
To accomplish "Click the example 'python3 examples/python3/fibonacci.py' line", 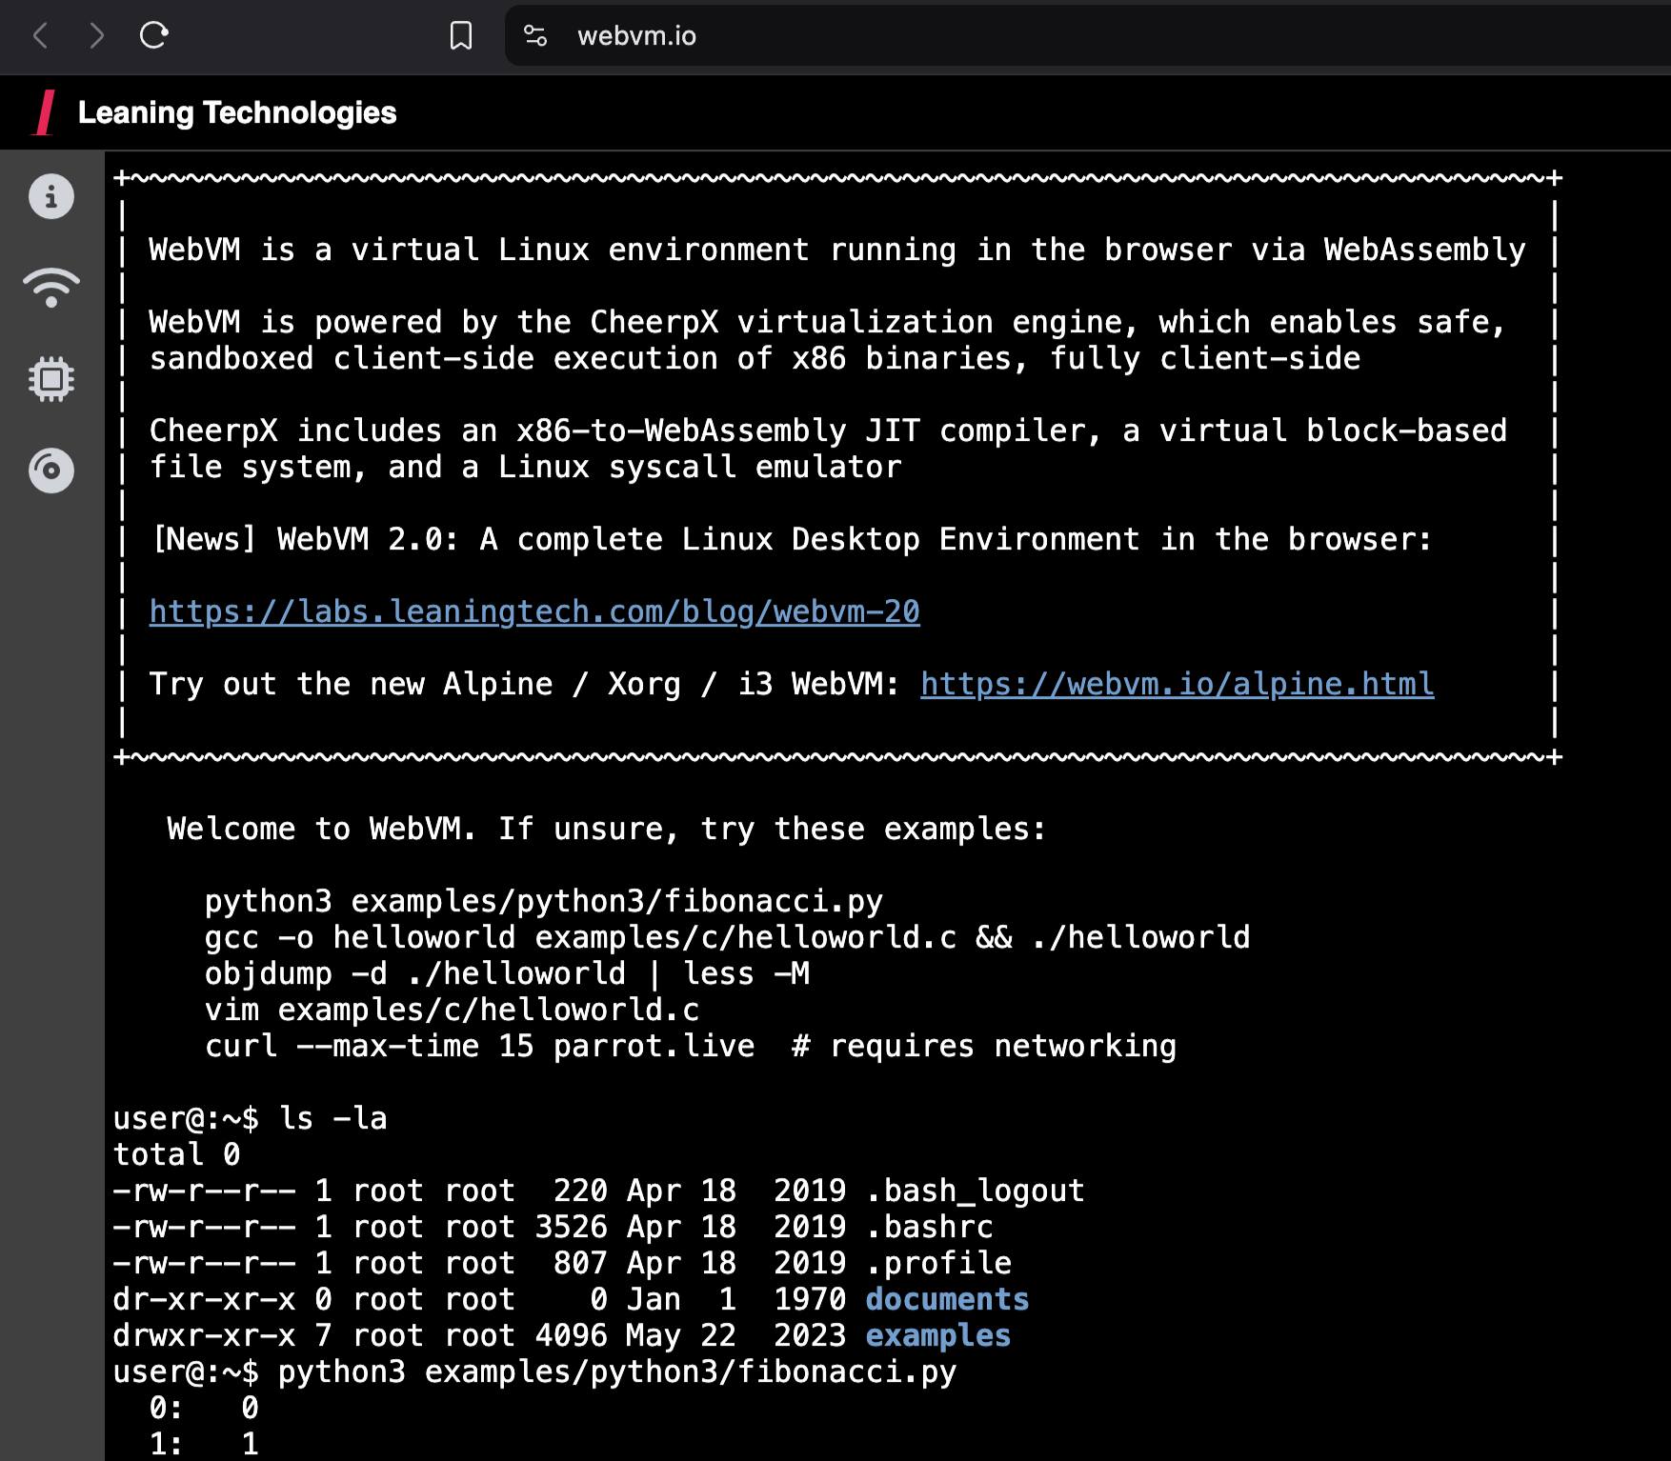I will click(x=544, y=901).
